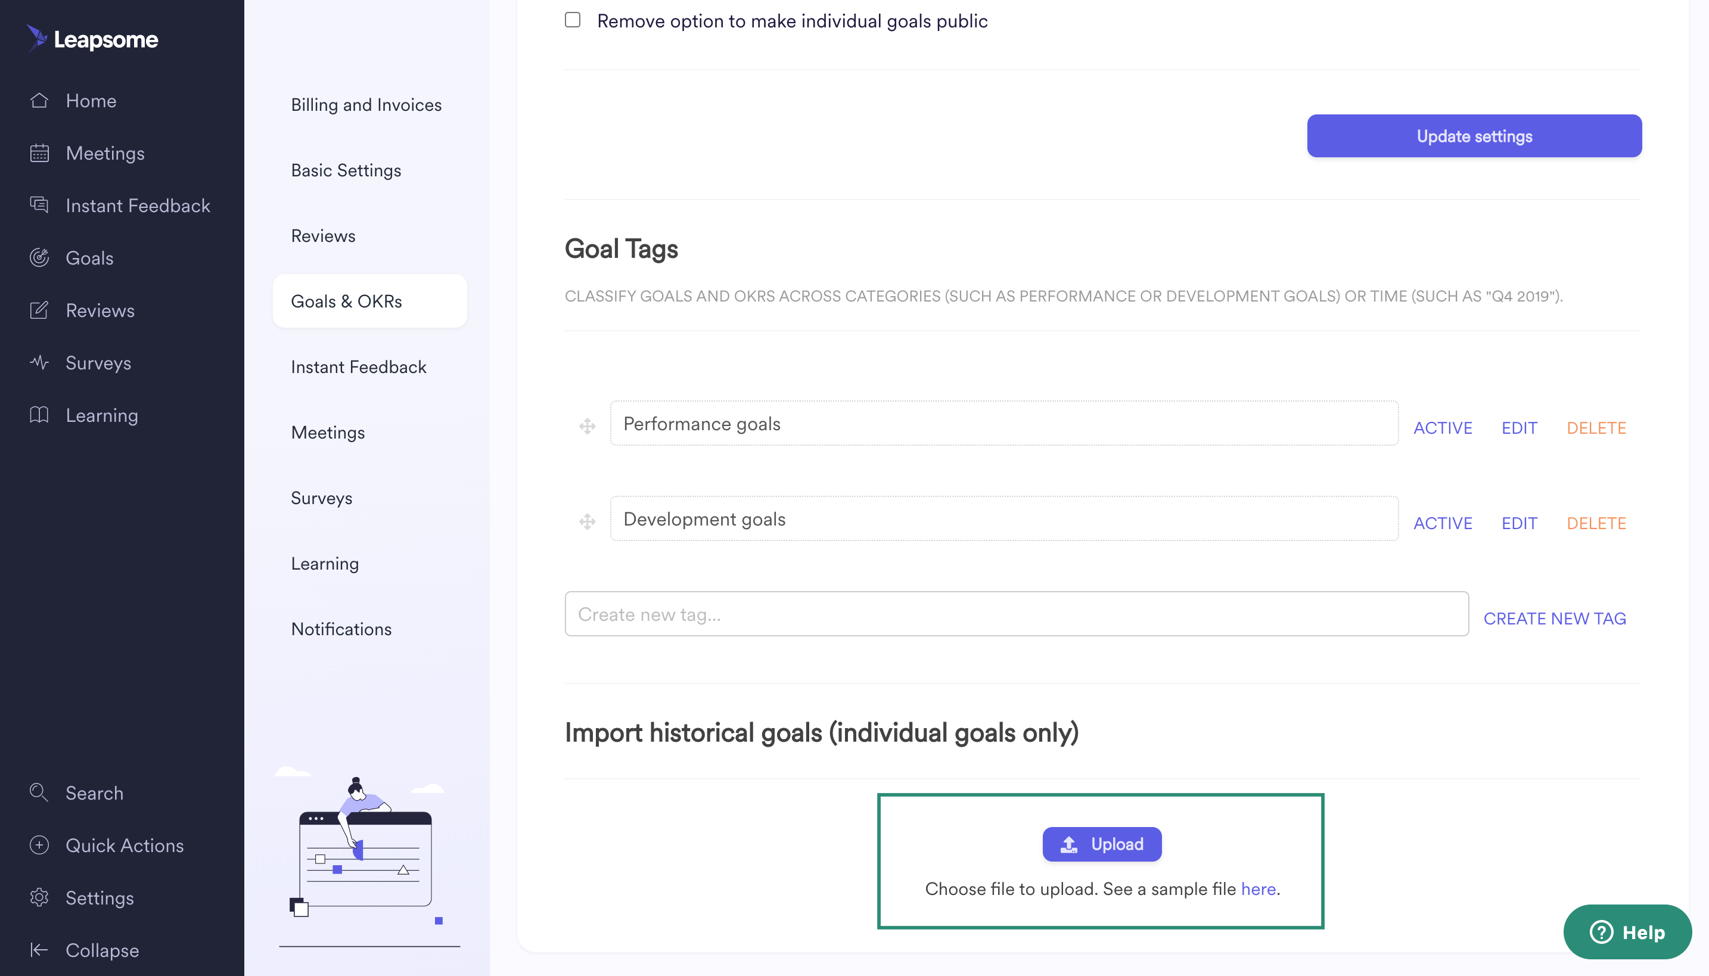Click the Meetings calendar icon
This screenshot has height=976, width=1709.
39,153
